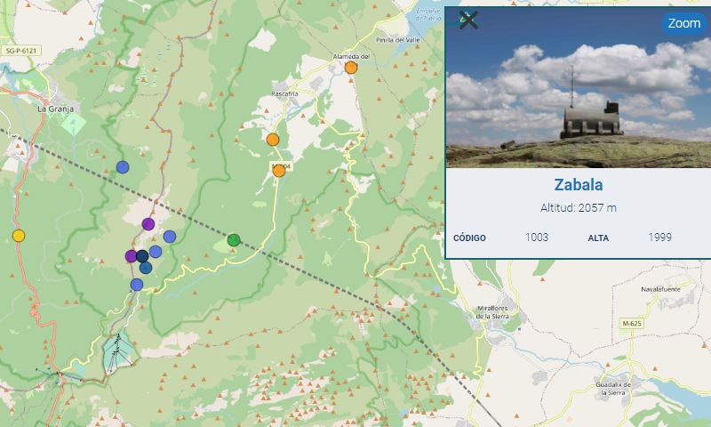Viewport: 711px width, 427px height.
Task: Click the M-625 road sign
Action: coord(632,323)
